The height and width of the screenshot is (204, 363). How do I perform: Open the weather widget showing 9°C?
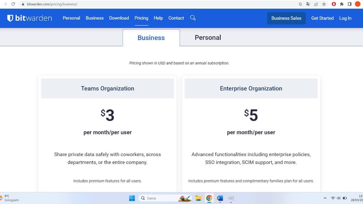click(x=10, y=198)
